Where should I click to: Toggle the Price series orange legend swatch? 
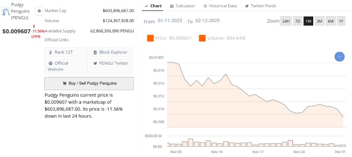(x=151, y=38)
